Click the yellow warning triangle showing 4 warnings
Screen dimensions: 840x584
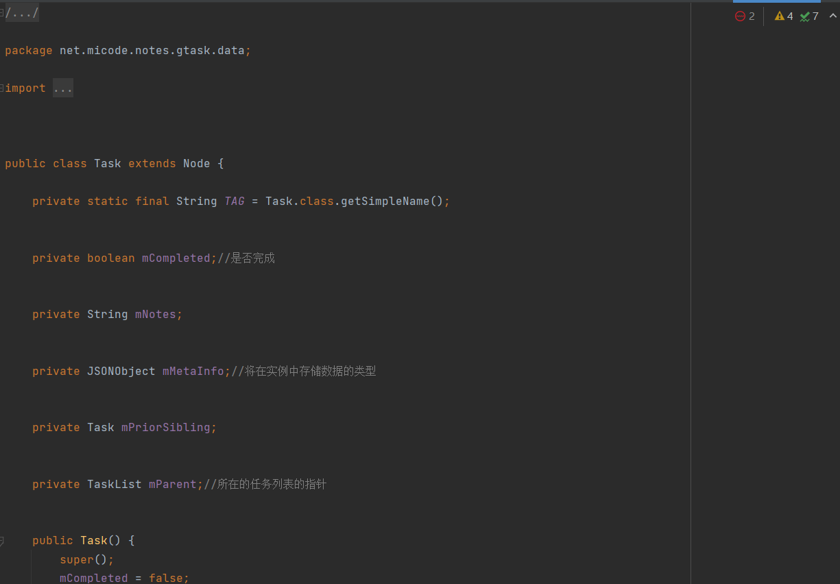(x=782, y=16)
